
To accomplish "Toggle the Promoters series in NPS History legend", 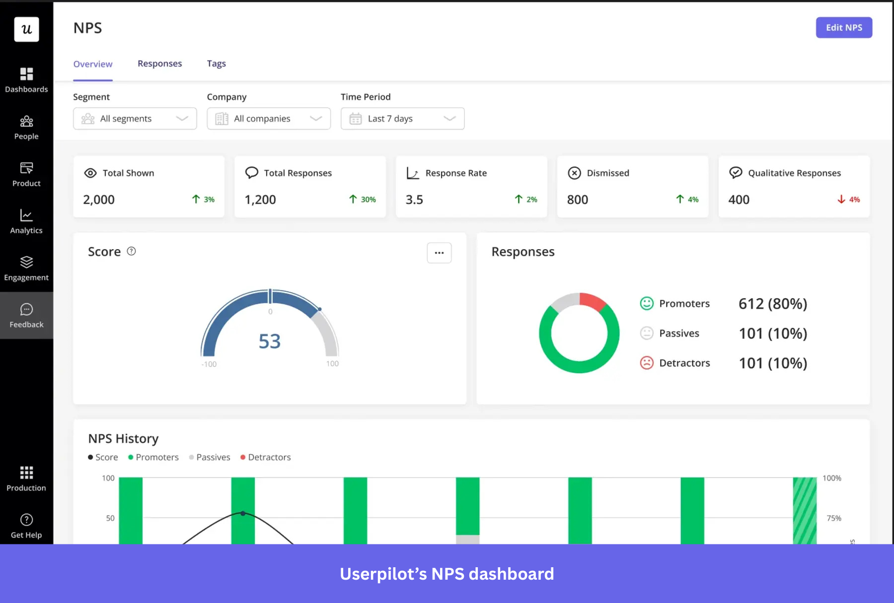I will [153, 457].
